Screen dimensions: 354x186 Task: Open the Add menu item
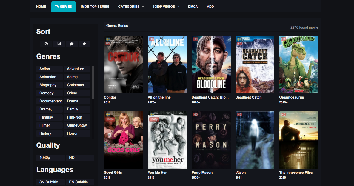[210, 7]
